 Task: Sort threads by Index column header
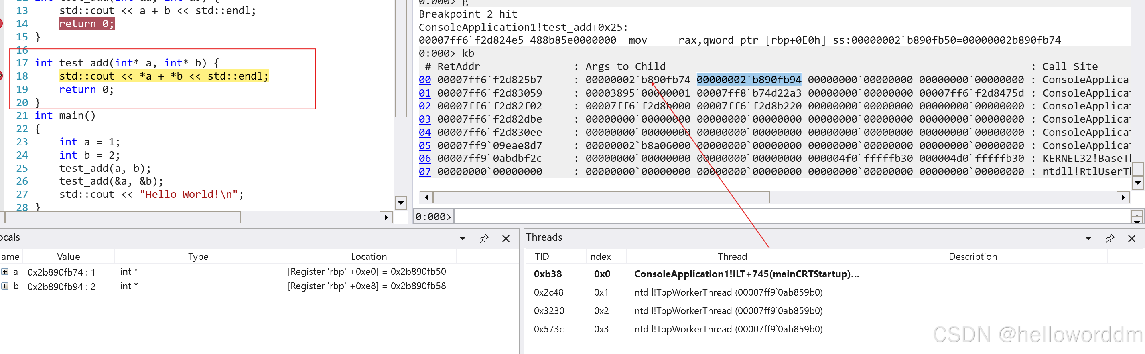point(599,256)
